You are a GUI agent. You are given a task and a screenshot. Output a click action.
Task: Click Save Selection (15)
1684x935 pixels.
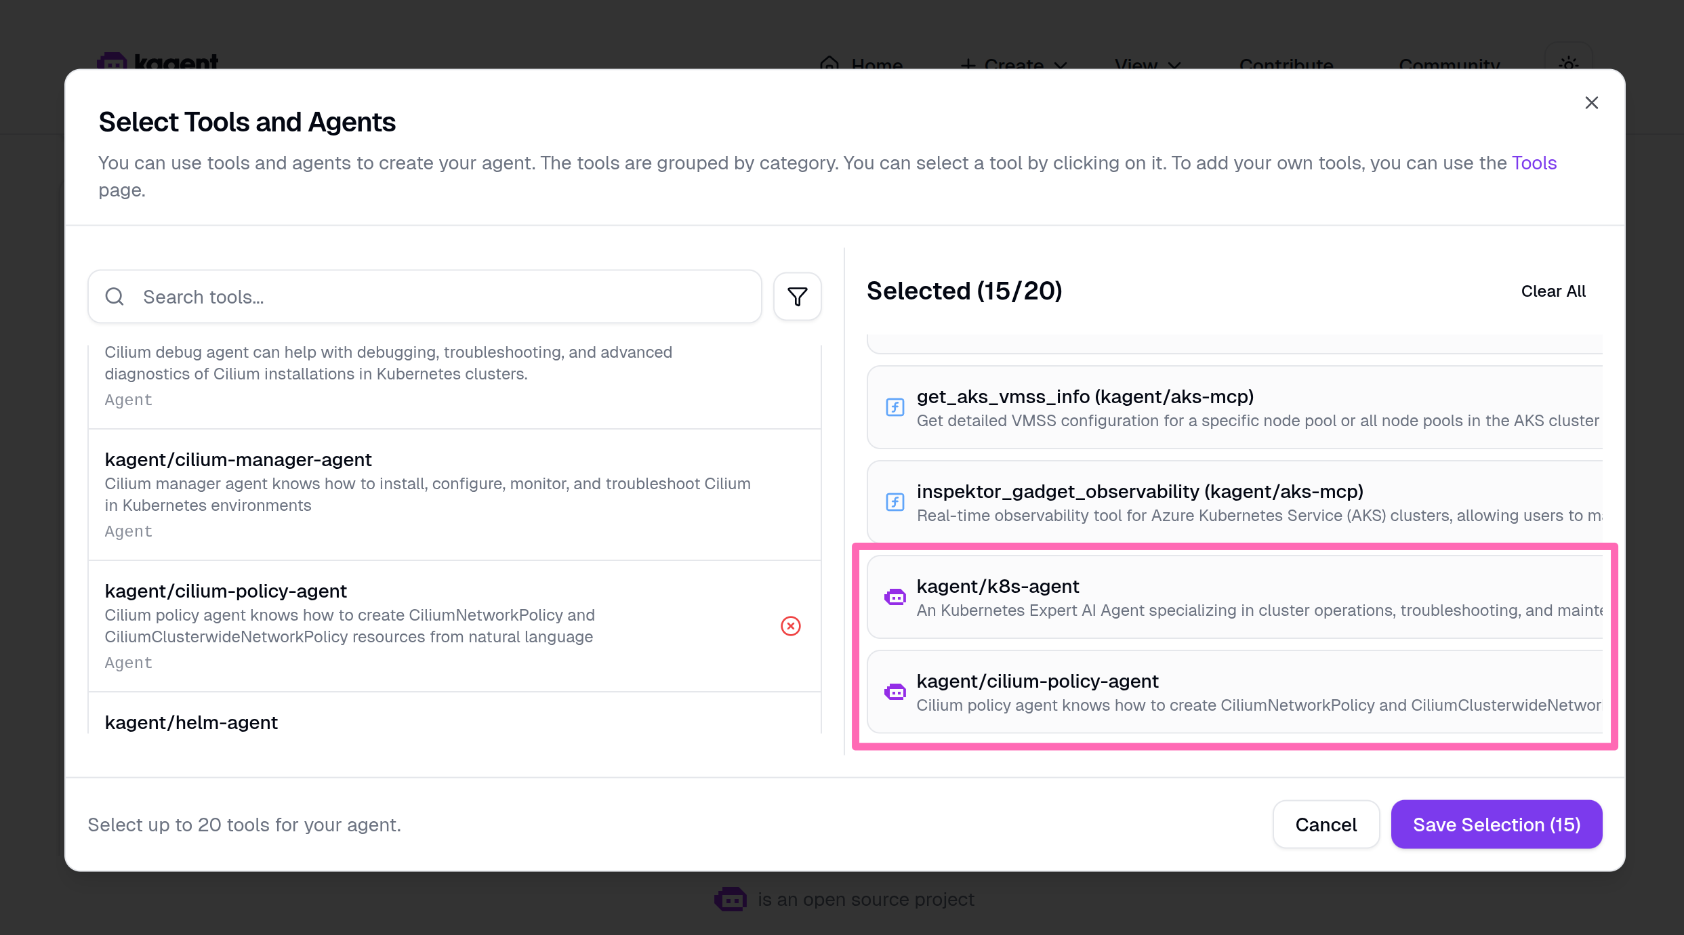click(1496, 824)
